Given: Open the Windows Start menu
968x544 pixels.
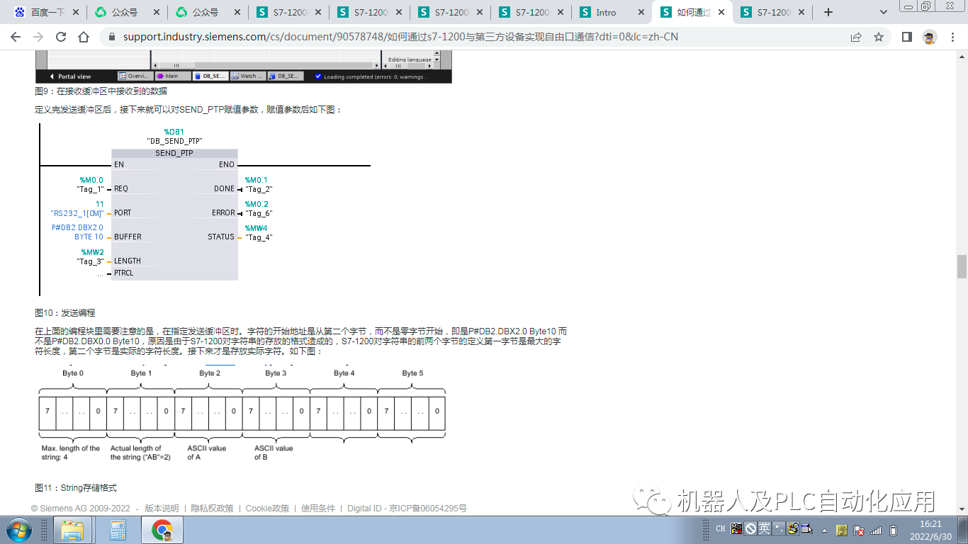Looking at the screenshot, I should coord(18,529).
